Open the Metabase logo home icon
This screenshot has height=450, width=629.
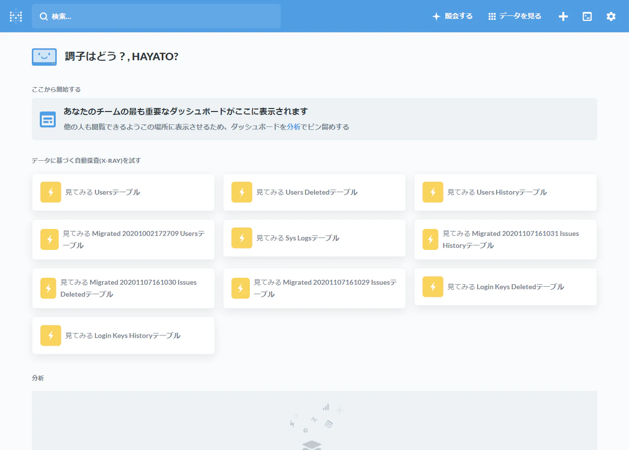click(16, 16)
